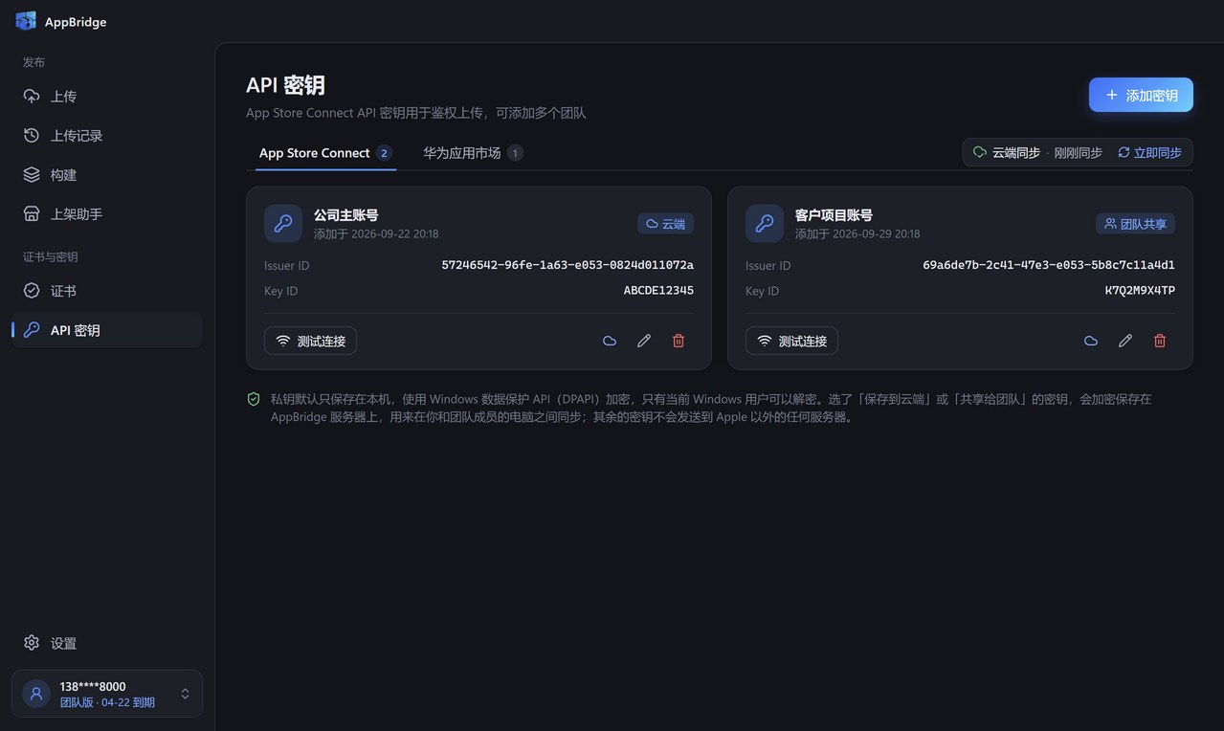This screenshot has height=731, width=1224.
Task: Click the user avatar icon
Action: pyautogui.click(x=36, y=694)
